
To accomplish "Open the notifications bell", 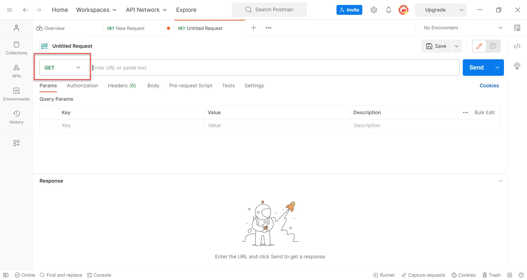I will click(x=389, y=10).
